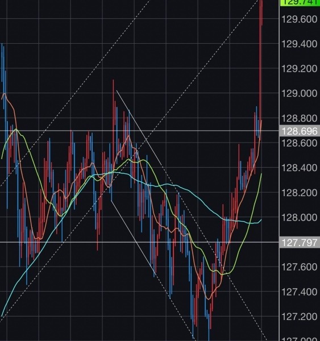Click the 128.800 price axis label
Viewport: 320px width, 341px height.
tap(300, 119)
